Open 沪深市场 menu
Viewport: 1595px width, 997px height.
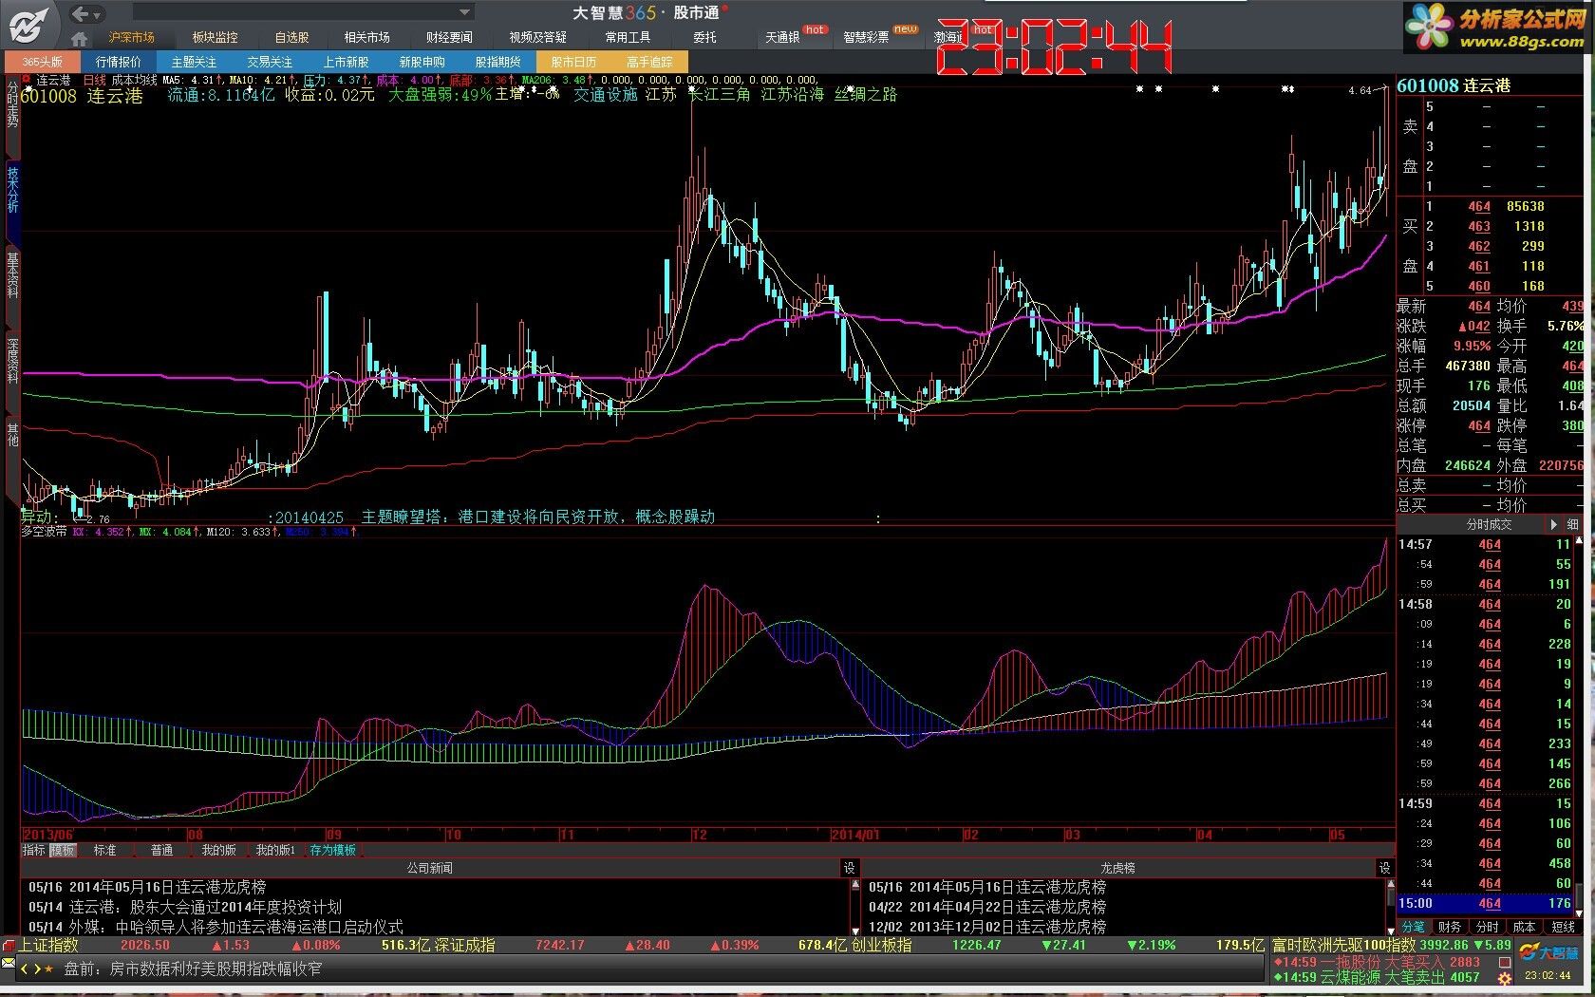pos(132,38)
